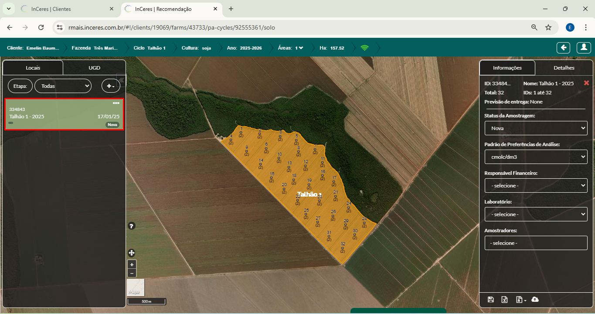
Task: Export sampling to Excel file icon
Action: 505,299
